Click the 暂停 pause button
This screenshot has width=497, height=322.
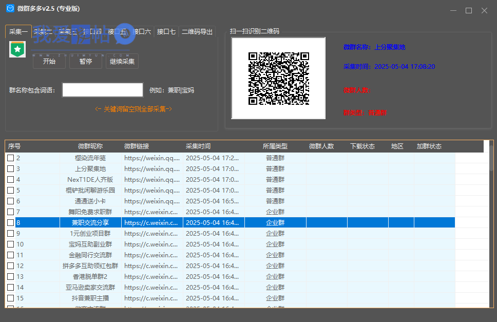(86, 61)
